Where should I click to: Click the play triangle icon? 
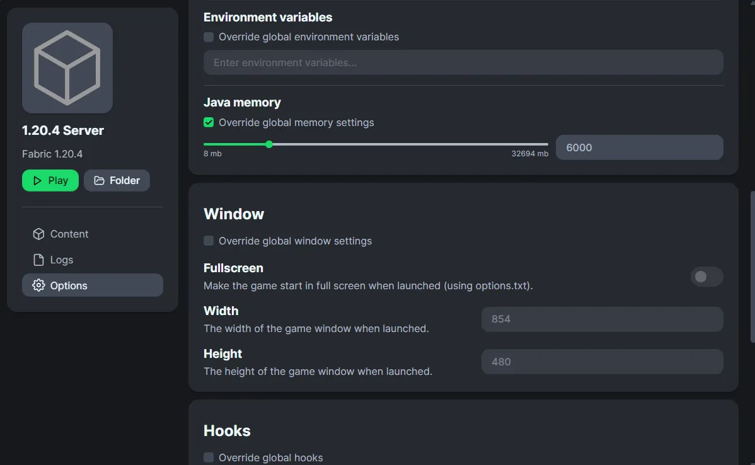[x=37, y=181]
